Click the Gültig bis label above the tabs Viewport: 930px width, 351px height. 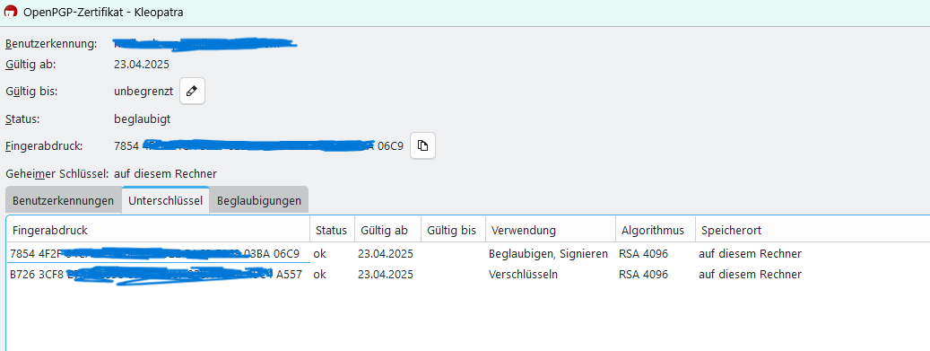31,92
